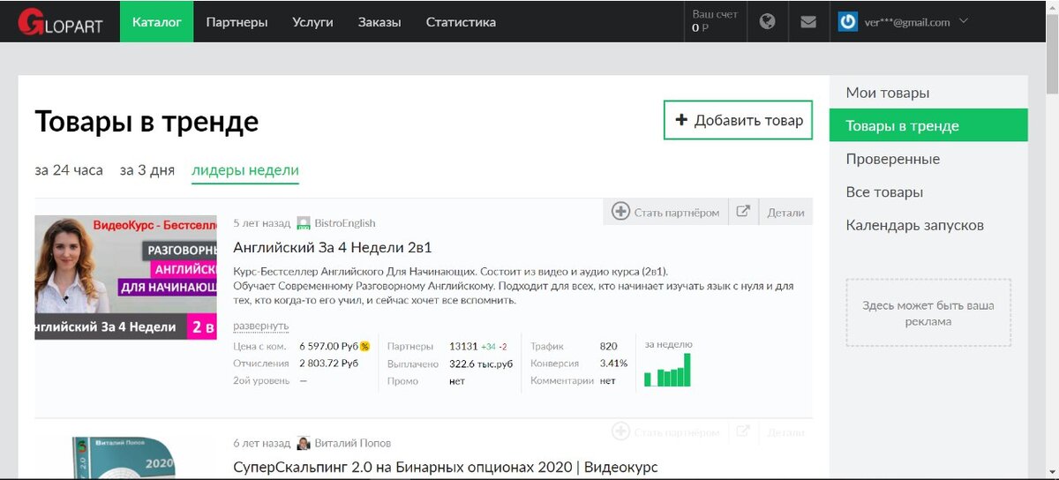
Task: Click the Товары в тренде page heading
Action: 146,122
